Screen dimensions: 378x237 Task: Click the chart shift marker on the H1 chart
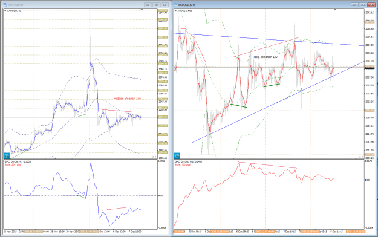click(142, 10)
